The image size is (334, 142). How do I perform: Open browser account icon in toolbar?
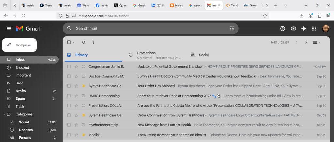tap(311, 16)
